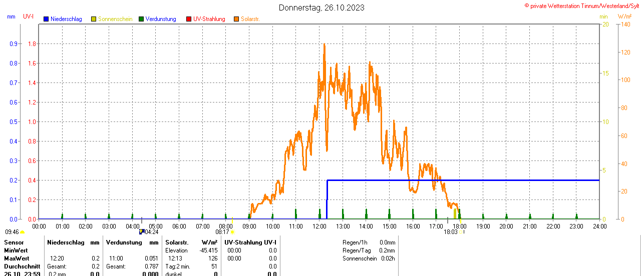Click the red UV-Strahlung legend swatch
This screenshot has width=641, height=276.
189,19
